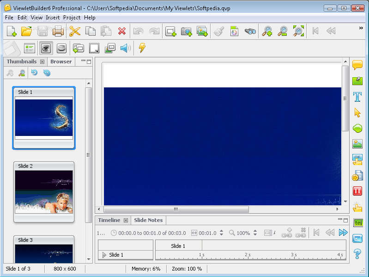
Task: Select the Slide 3 thumbnail
Action: [44, 249]
